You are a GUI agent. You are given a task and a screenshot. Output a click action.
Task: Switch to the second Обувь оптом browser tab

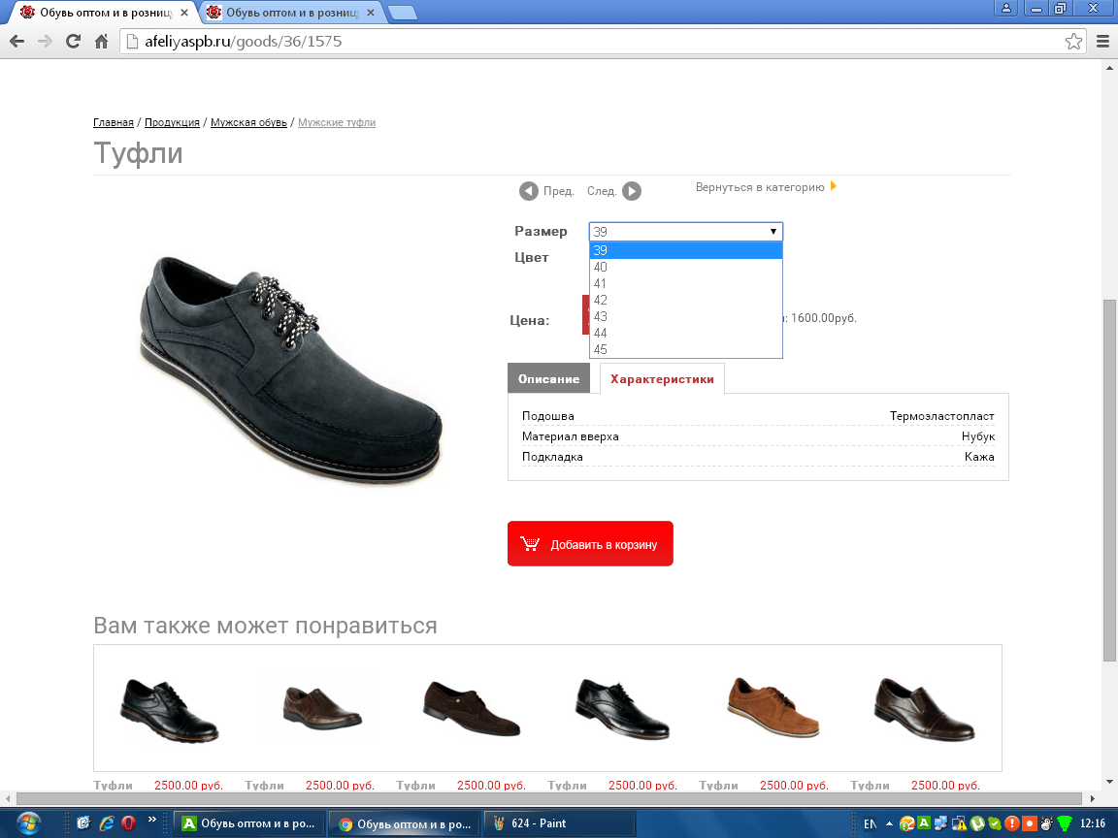click(292, 12)
